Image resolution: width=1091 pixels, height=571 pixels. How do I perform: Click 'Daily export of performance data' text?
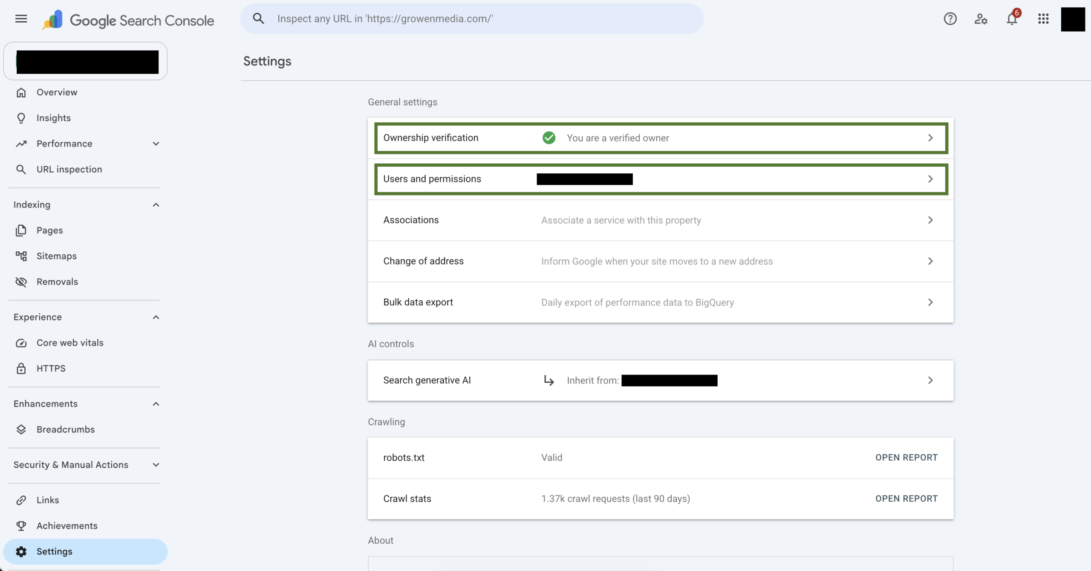coord(638,303)
